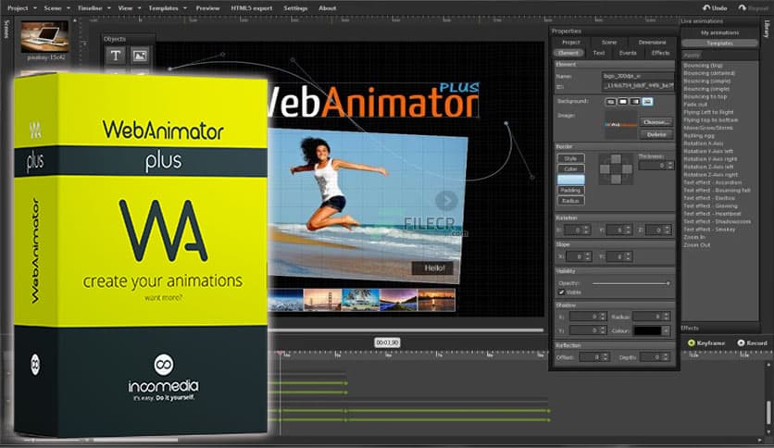Screen dimensions: 774x448
Task: Choose third background type icon
Action: click(635, 102)
